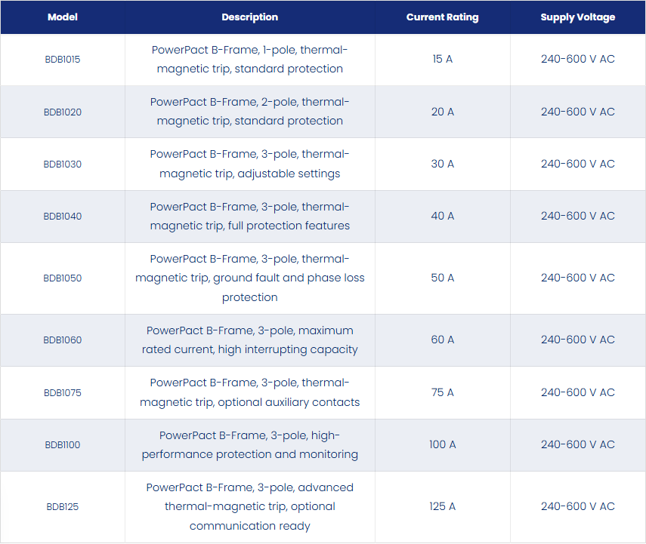
Task: Select the optional auxiliary contacts description
Action: [249, 392]
